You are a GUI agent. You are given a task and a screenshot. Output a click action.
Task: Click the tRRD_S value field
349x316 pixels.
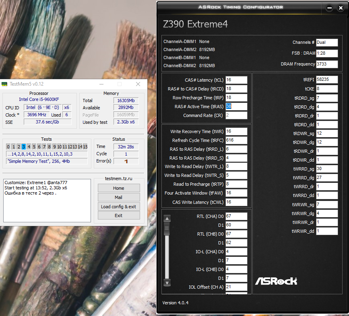[x=236, y=158]
